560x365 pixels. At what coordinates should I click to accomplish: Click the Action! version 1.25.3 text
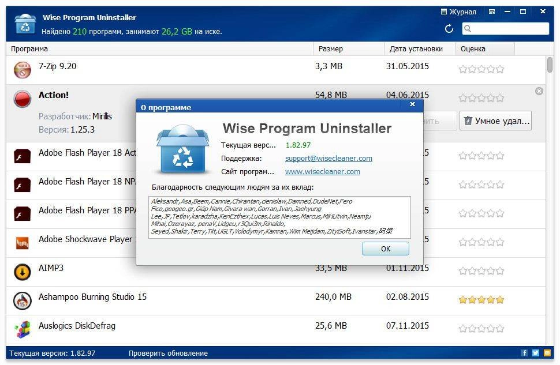click(x=83, y=130)
